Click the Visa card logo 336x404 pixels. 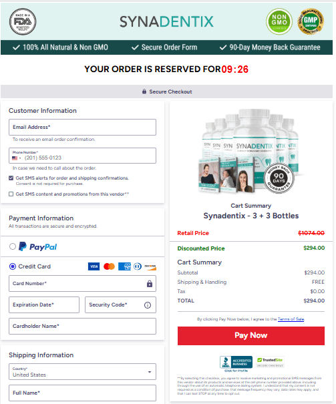(94, 266)
